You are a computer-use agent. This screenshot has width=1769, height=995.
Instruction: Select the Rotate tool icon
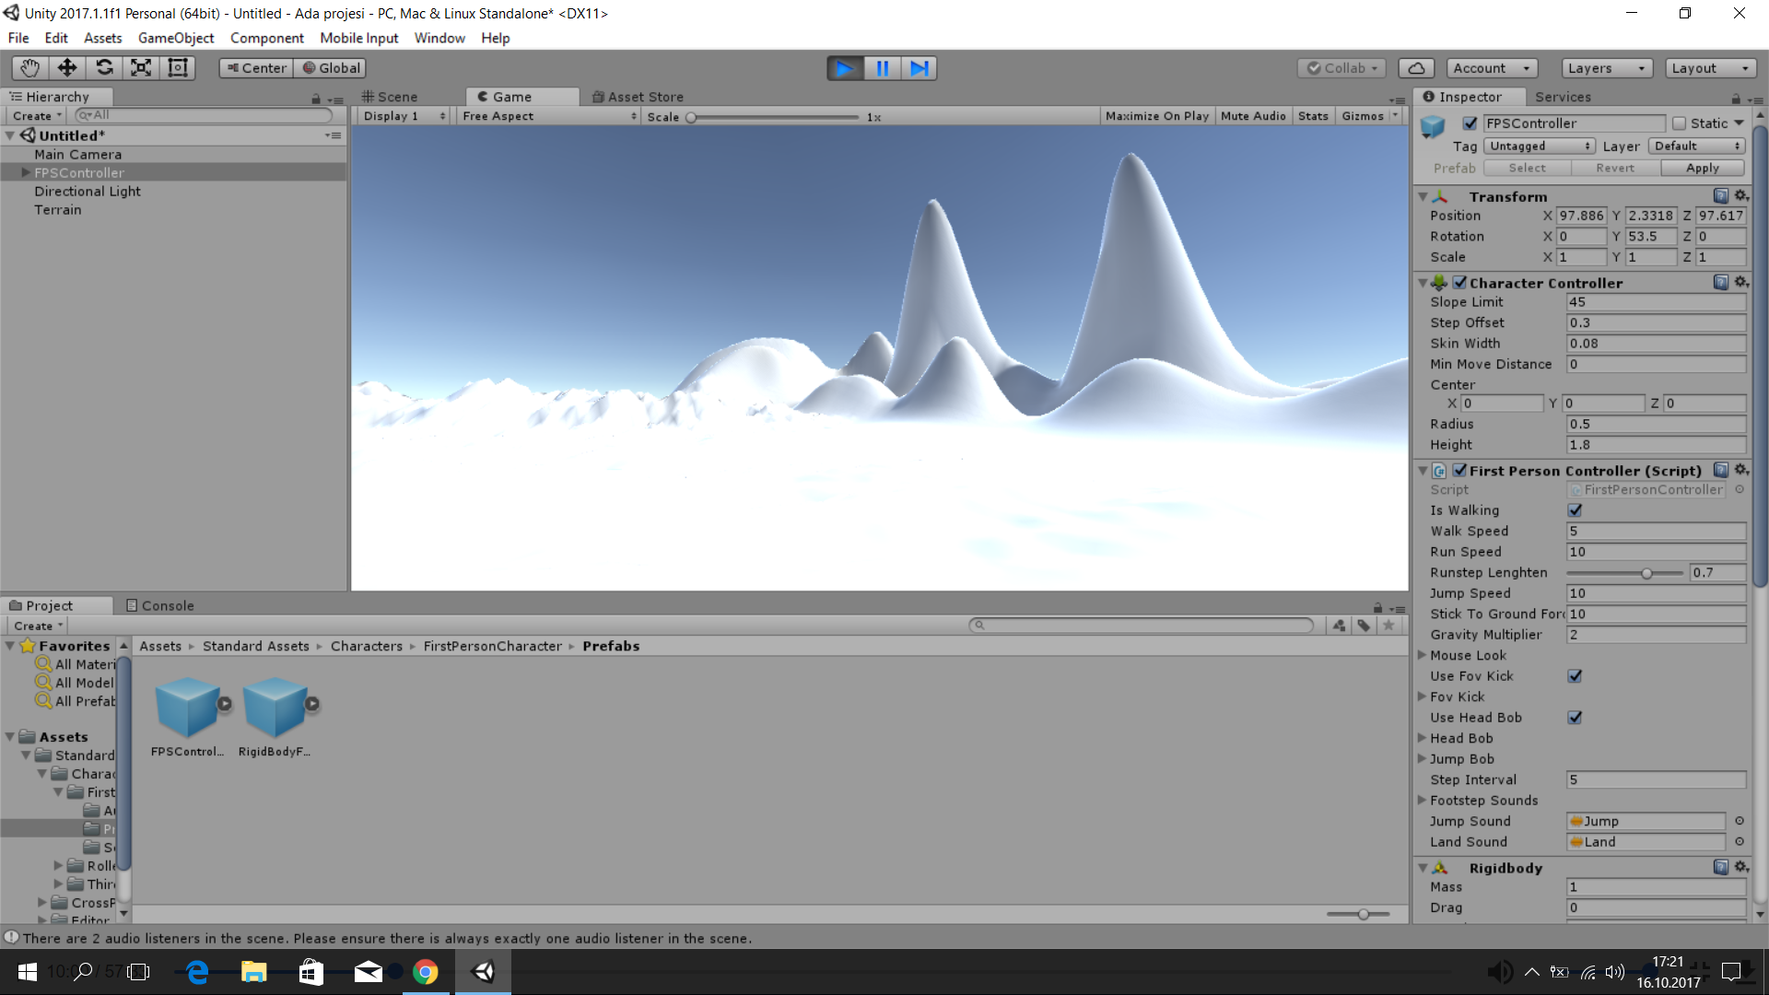point(104,68)
